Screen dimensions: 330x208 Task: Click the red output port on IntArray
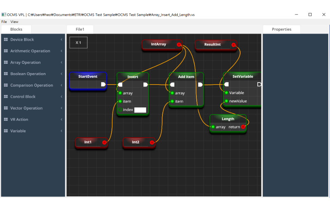tap(179, 45)
